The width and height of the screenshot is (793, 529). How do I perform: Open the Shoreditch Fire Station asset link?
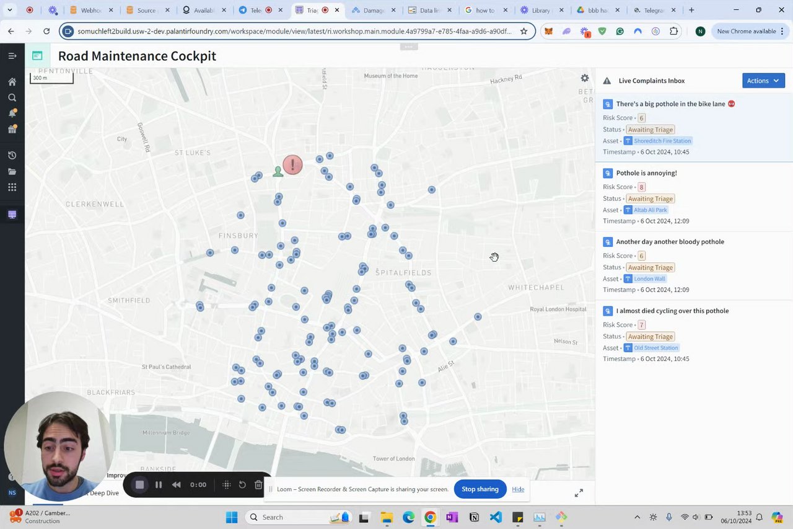pos(657,141)
